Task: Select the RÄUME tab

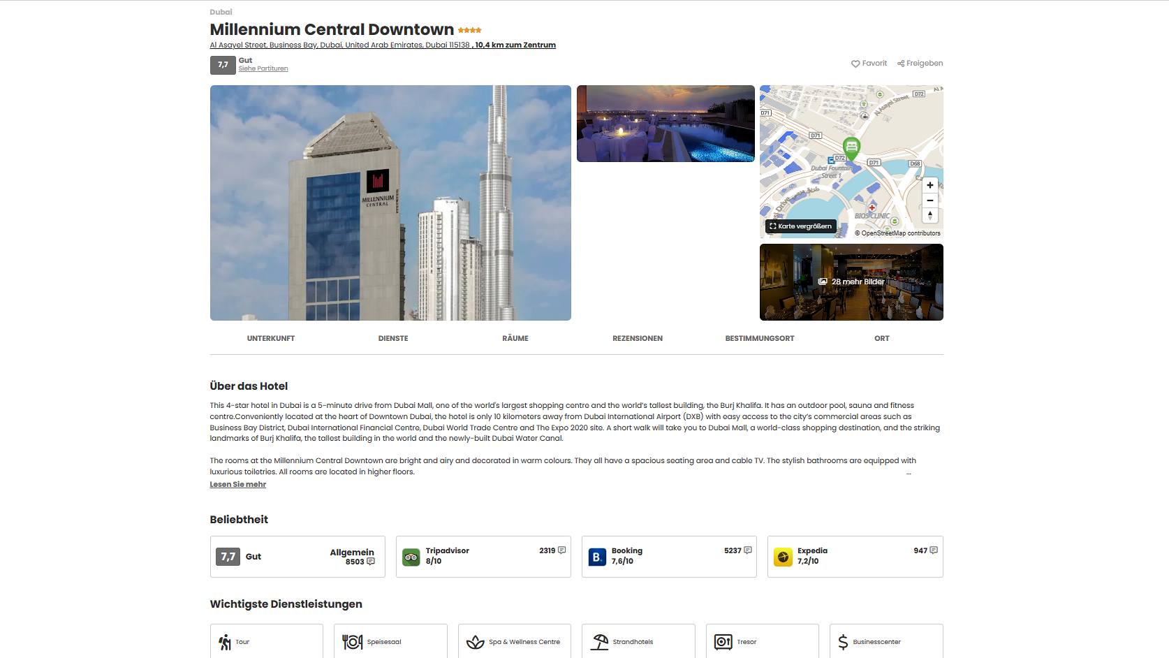Action: point(515,338)
